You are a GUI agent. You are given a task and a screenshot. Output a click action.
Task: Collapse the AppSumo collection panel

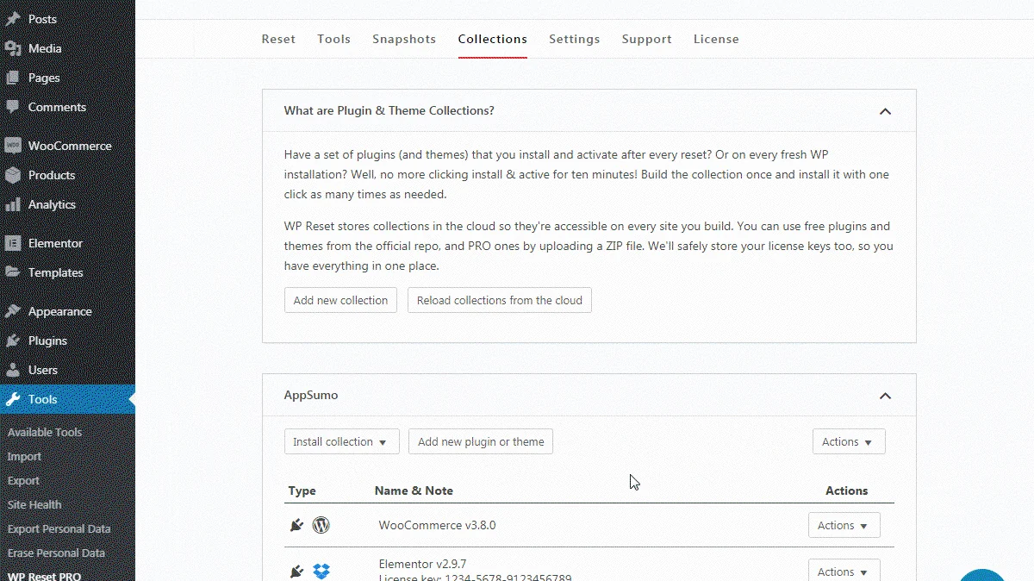885,396
